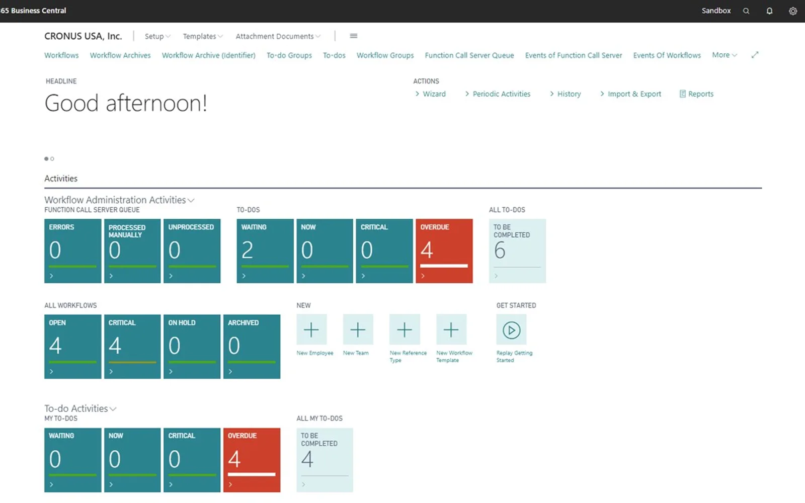Click the hamburger menu icon beside Attachment Documents
The height and width of the screenshot is (503, 805).
pos(354,36)
